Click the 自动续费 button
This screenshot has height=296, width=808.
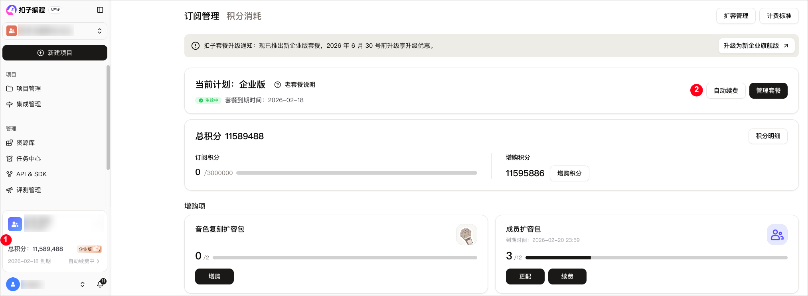click(726, 91)
